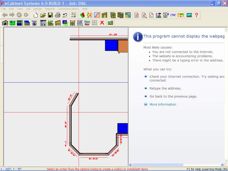Delete the selection with the red X

102,23
